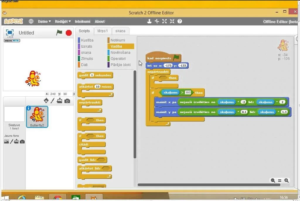Open File Explorer from taskbar

point(40,197)
